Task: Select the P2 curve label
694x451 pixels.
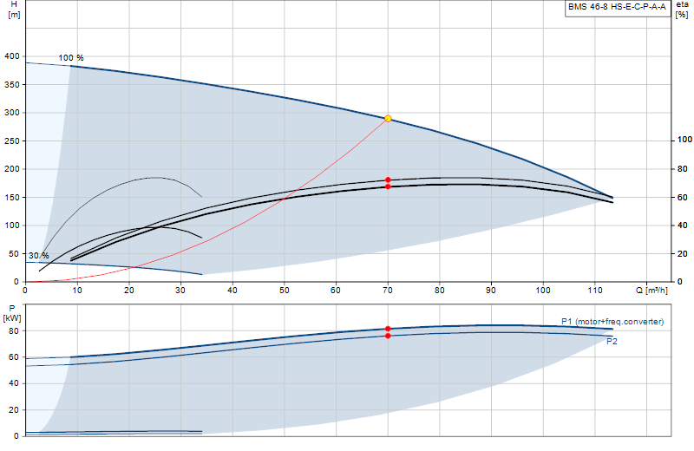Action: 612,341
